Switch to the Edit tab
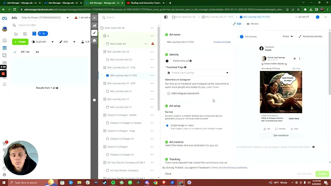The image size is (331, 186). (x=237, y=24)
